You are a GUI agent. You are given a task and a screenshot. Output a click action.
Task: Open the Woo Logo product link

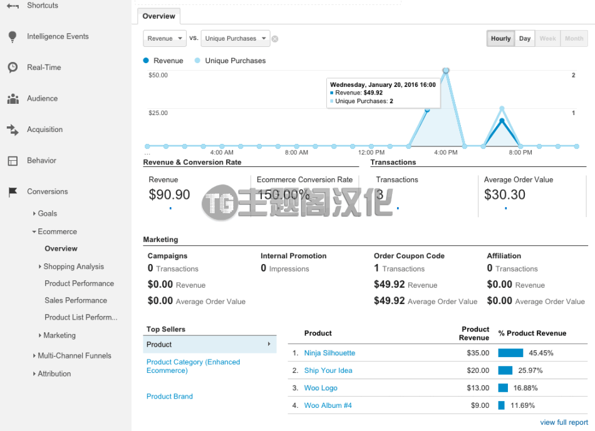[x=321, y=388]
